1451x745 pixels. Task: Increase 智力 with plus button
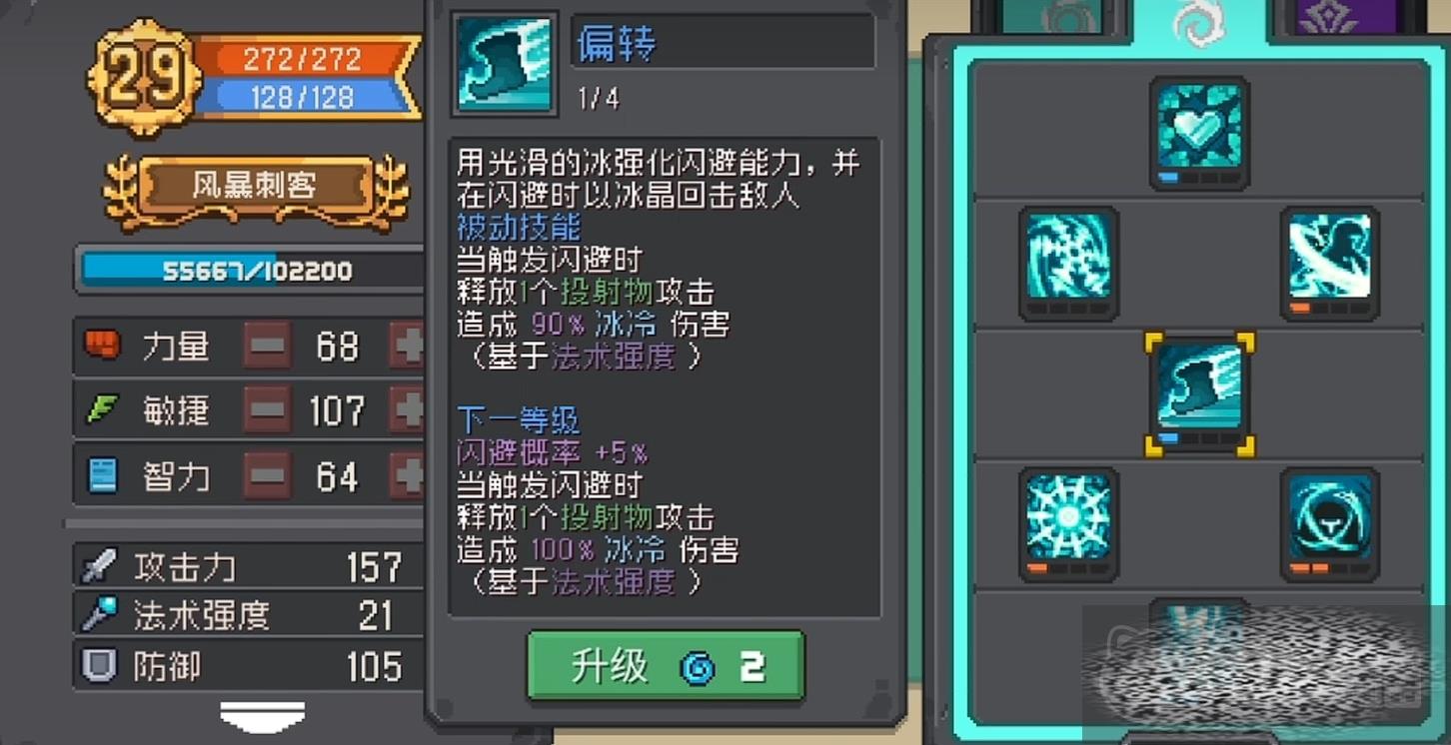click(408, 475)
